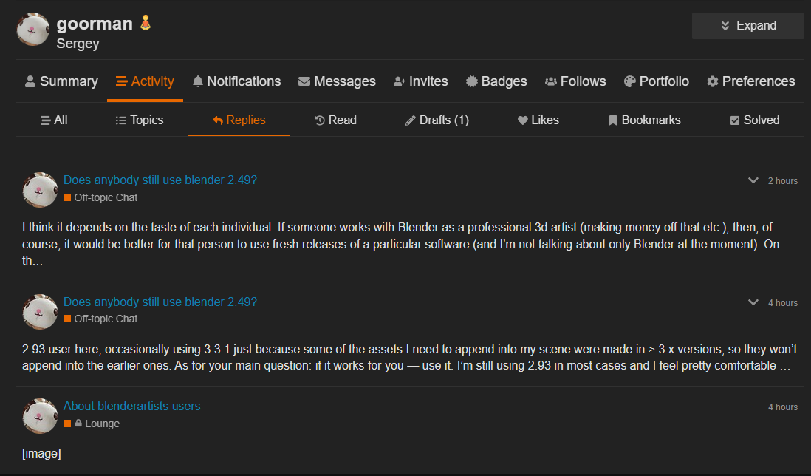Expand the profile header with Expand button

tap(748, 26)
